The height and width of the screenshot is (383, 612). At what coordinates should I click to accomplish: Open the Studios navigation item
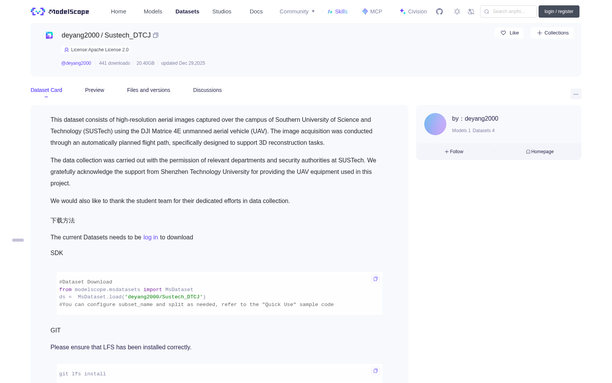222,11
